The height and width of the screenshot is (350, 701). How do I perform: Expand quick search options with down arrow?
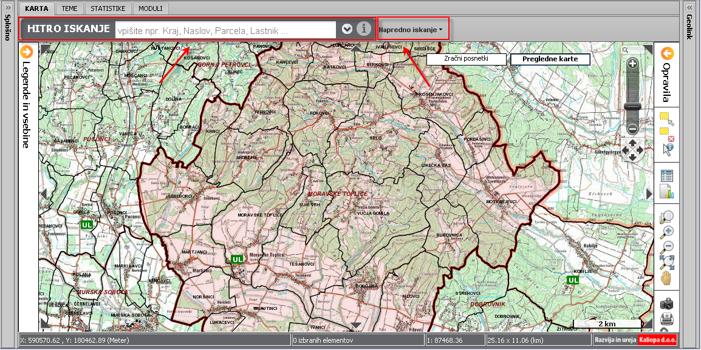347,29
